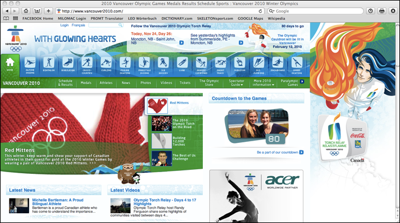
Task: Go to the Athletes menu item
Action: [x=106, y=83]
